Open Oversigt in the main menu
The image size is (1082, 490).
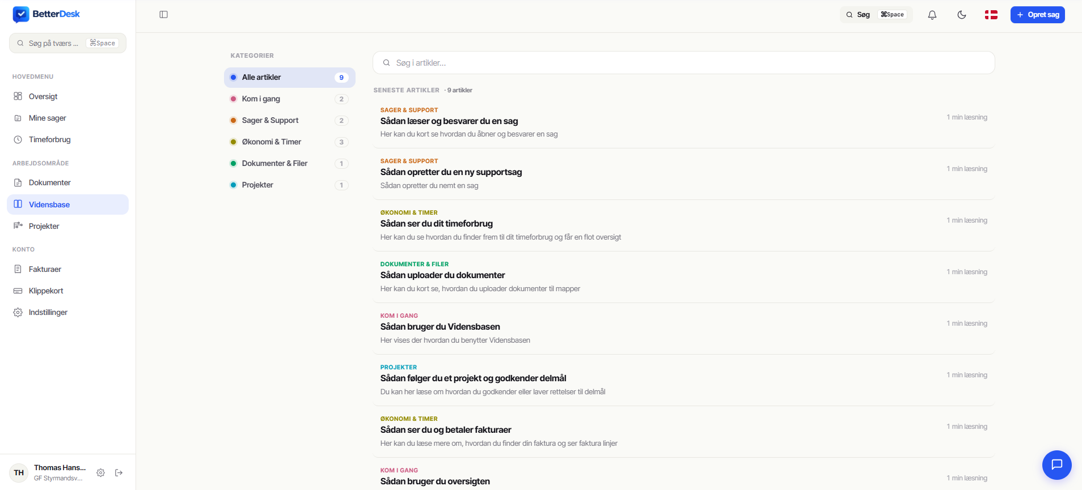pyautogui.click(x=67, y=96)
